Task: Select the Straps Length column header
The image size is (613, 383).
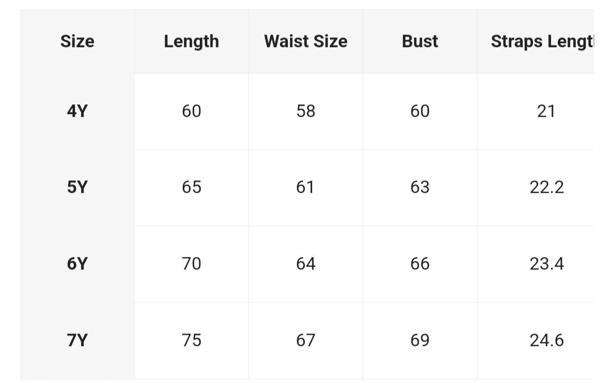Action: 541,41
